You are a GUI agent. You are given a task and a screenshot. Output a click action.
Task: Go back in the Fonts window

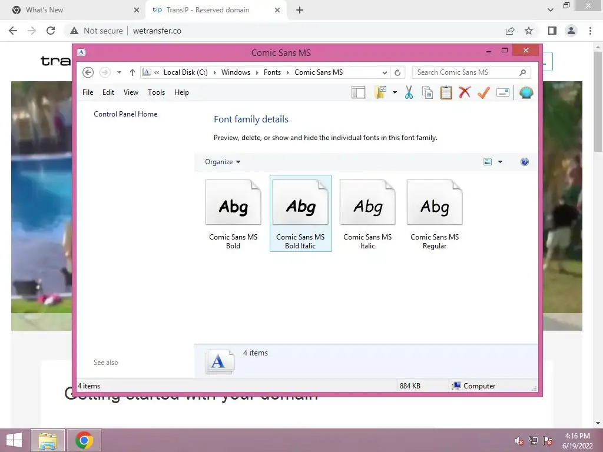tap(88, 72)
